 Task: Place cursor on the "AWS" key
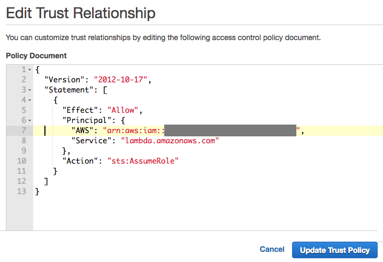82,130
